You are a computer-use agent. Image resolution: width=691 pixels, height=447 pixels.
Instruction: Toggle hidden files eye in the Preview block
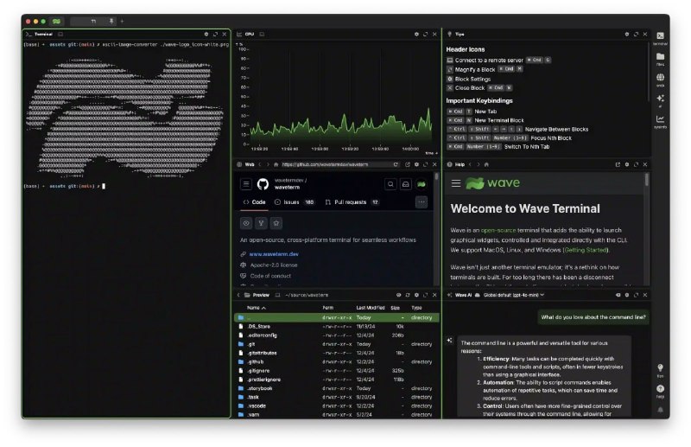[398, 295]
